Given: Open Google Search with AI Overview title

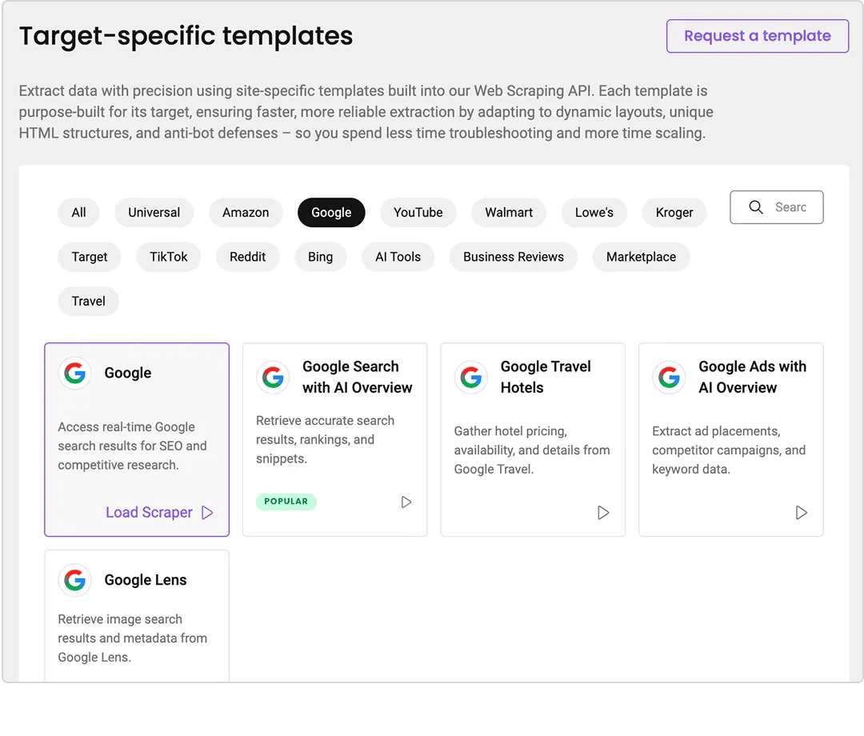Looking at the screenshot, I should pyautogui.click(x=357, y=378).
